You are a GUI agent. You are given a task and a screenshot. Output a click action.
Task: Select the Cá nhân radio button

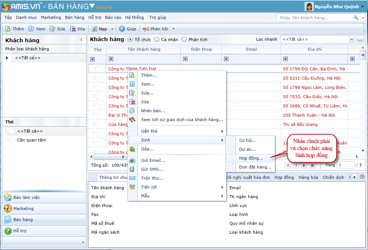click(157, 40)
